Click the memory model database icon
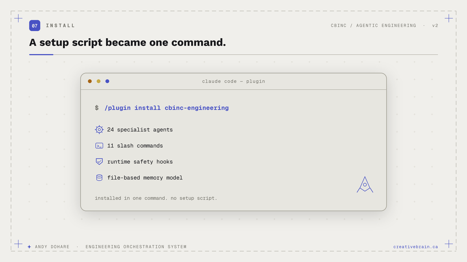Viewport: 467px width, 262px height. point(99,178)
